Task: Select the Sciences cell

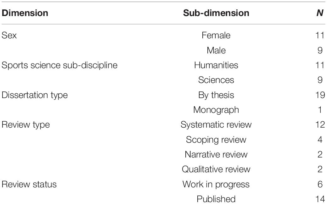Action: [x=216, y=80]
